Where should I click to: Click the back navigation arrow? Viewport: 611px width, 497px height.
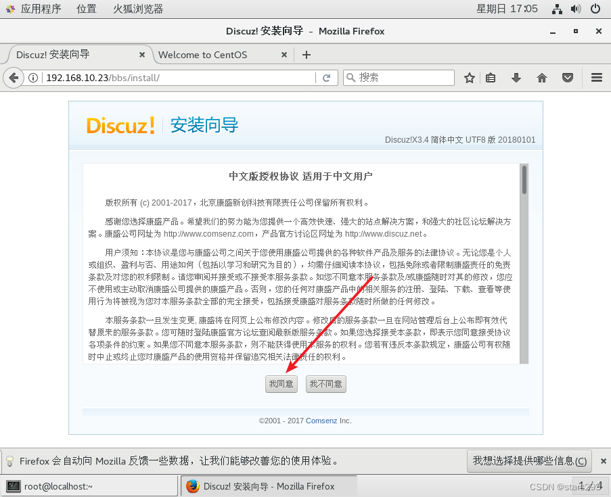(14, 78)
